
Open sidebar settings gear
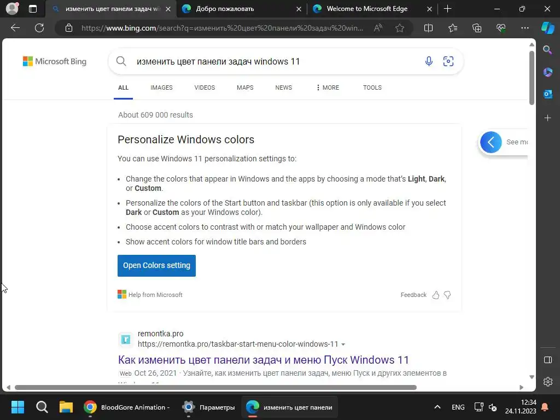pyautogui.click(x=547, y=382)
